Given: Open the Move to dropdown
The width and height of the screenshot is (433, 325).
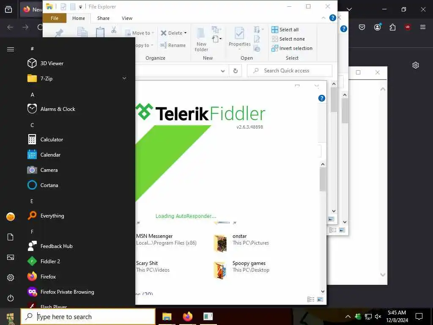Looking at the screenshot, I should point(140,33).
